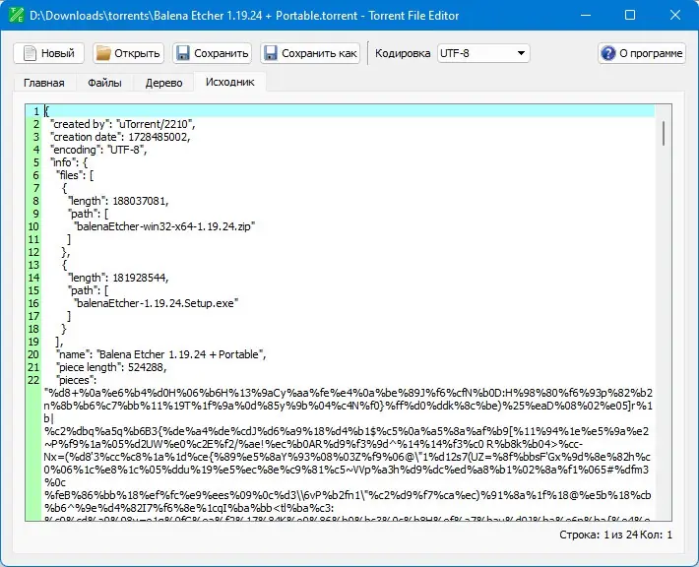
Task: Click the Кодировка label
Action: coord(403,53)
